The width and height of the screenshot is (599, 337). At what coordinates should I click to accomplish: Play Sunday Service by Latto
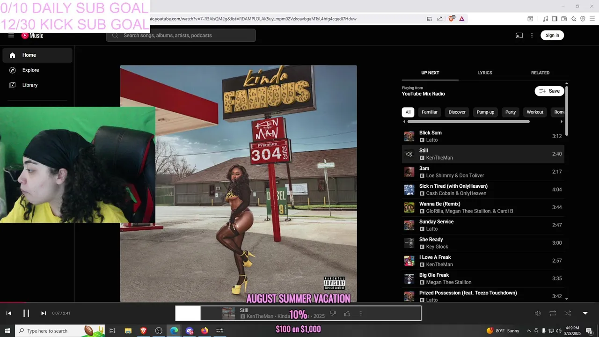[x=483, y=225]
